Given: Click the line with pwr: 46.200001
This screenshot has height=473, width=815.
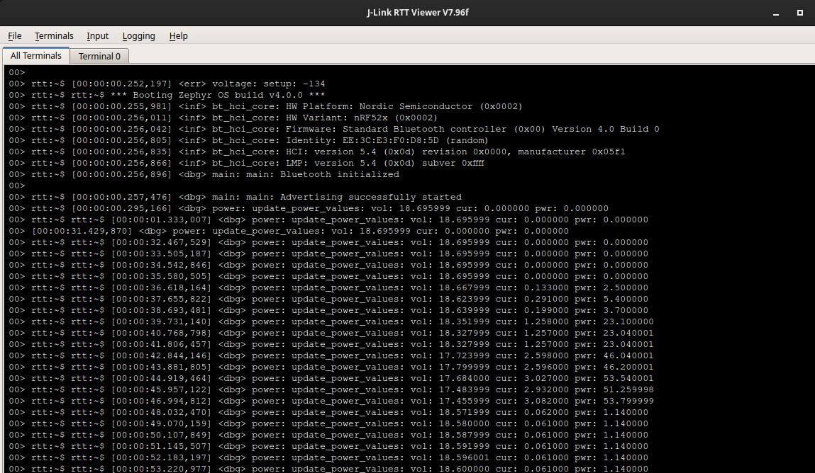Looking at the screenshot, I should 331,367.
